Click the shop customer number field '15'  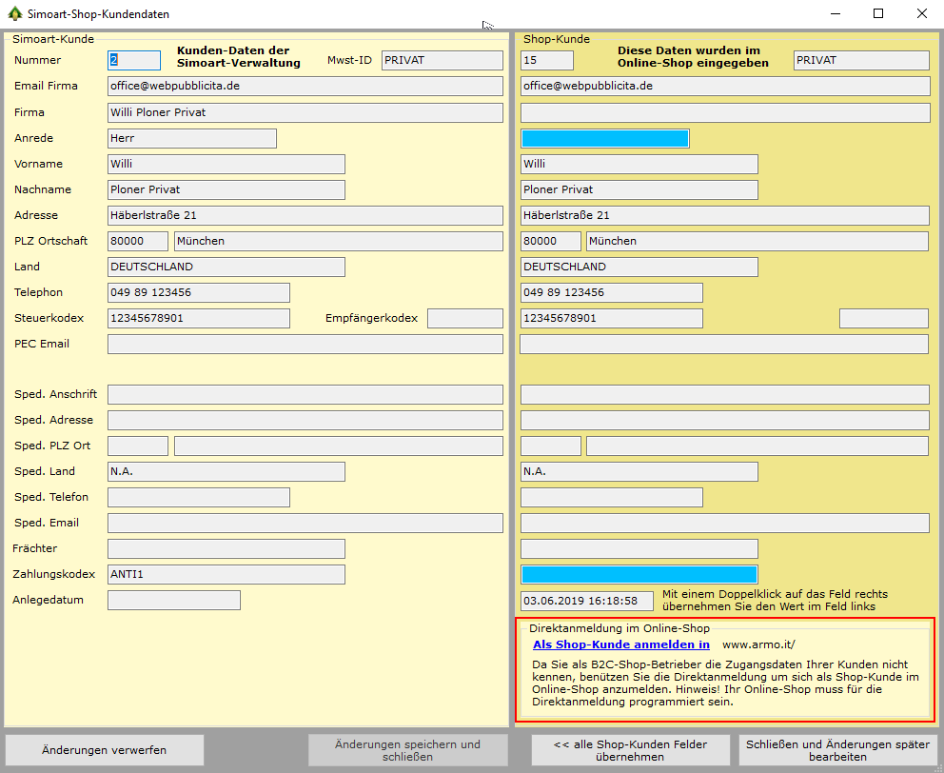tap(547, 60)
